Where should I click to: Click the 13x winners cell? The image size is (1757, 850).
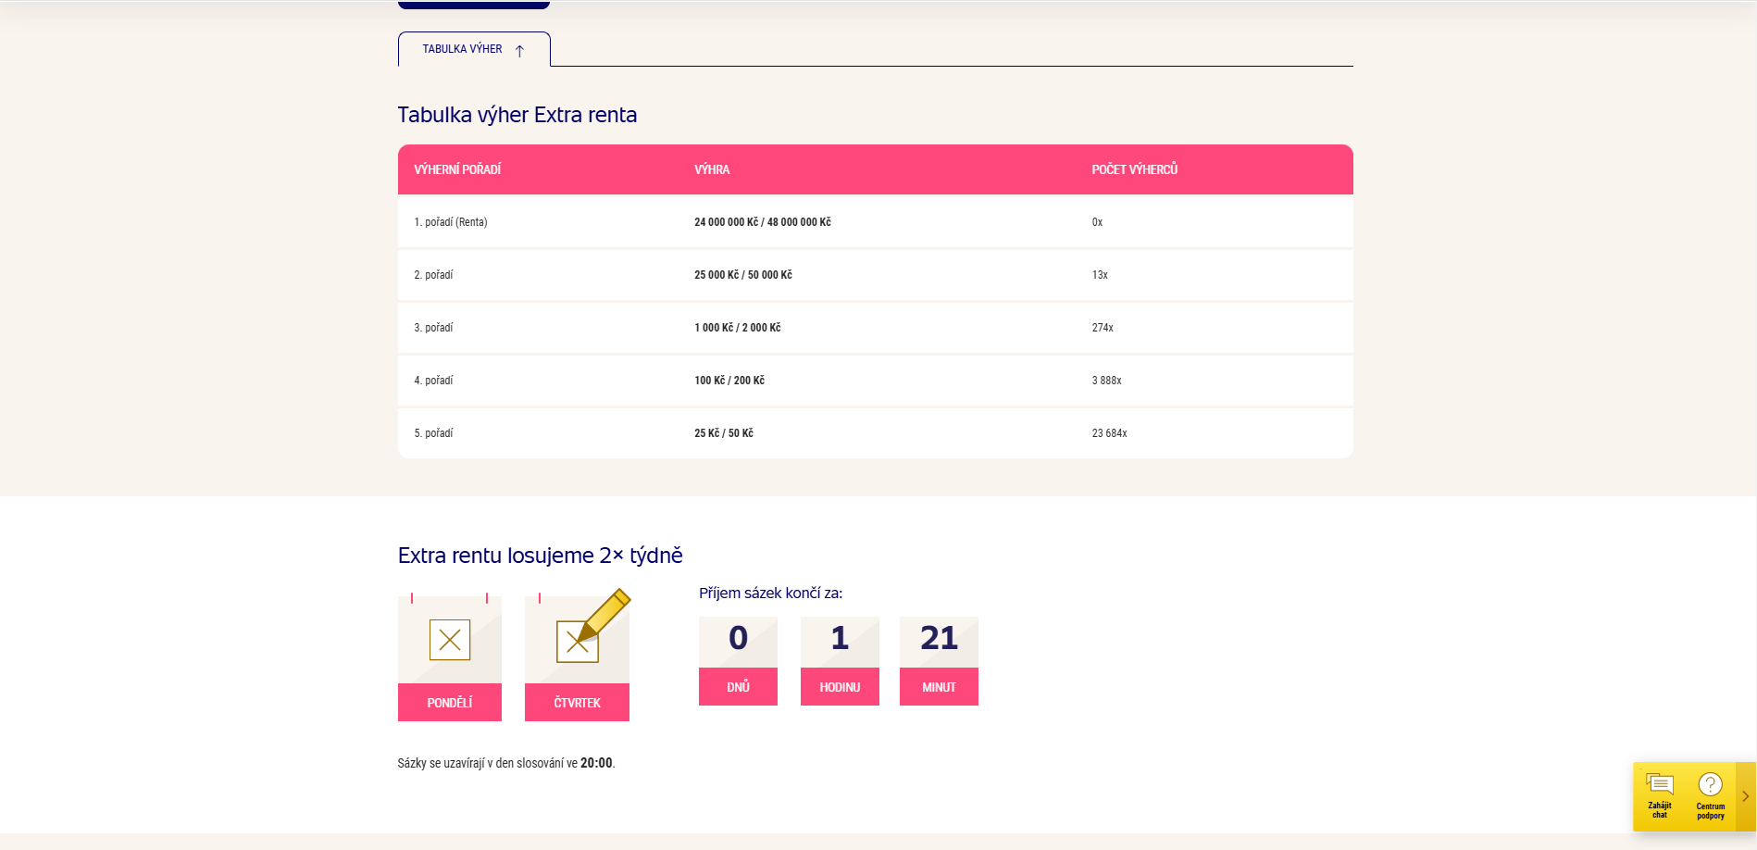coord(1100,275)
